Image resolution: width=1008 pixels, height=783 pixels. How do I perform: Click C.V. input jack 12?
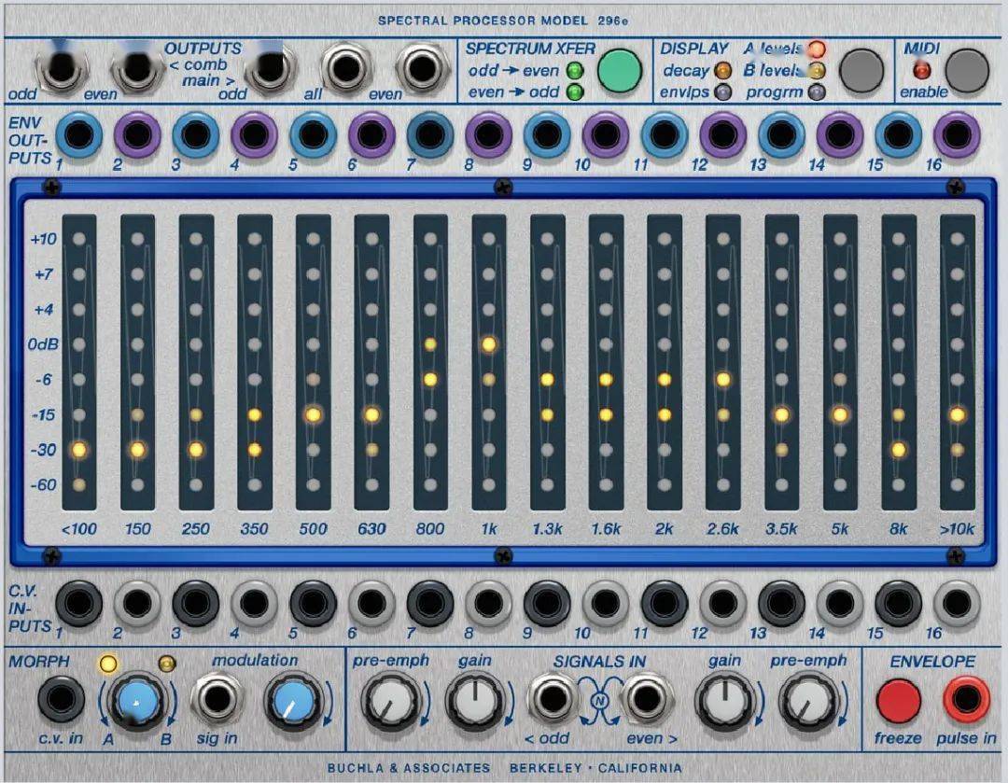tap(722, 604)
